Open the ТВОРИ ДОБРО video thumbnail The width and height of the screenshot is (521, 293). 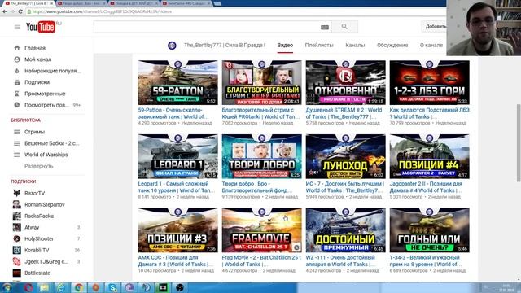point(262,156)
